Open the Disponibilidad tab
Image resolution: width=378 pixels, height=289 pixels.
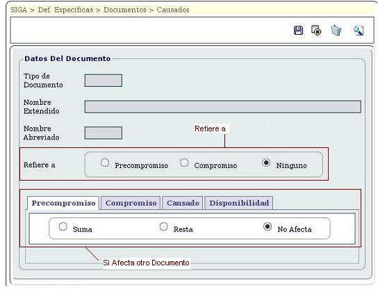click(239, 203)
